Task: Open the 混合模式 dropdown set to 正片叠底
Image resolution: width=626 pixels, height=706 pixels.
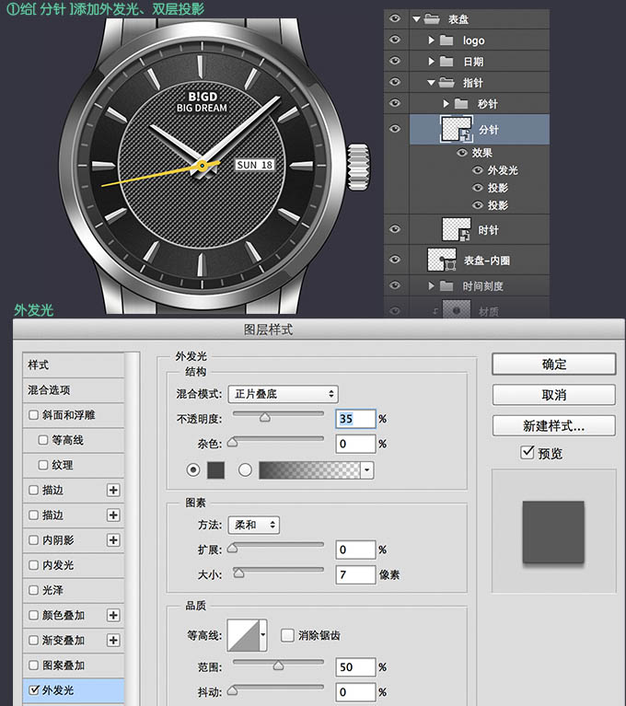Action: 284,394
